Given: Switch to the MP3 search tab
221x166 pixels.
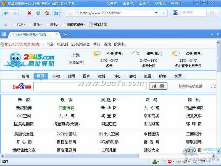Looking at the screenshot, I should tap(56, 76).
